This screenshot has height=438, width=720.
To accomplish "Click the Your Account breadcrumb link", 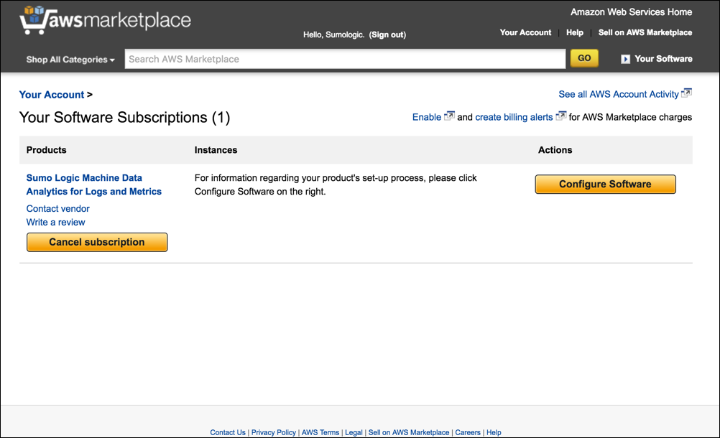I will click(x=51, y=94).
